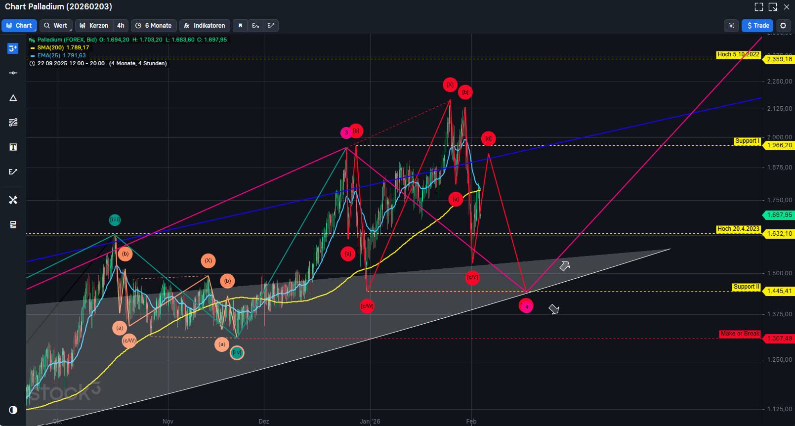Toggle the SMA(200) indicator legend entry

(x=63, y=47)
